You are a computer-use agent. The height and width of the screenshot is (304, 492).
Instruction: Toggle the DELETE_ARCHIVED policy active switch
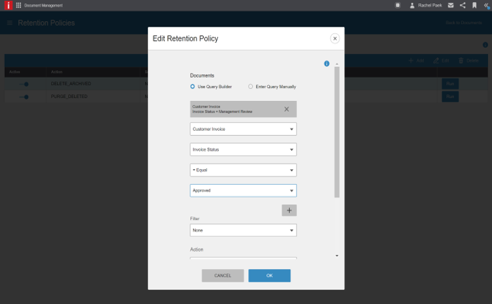[24, 84]
